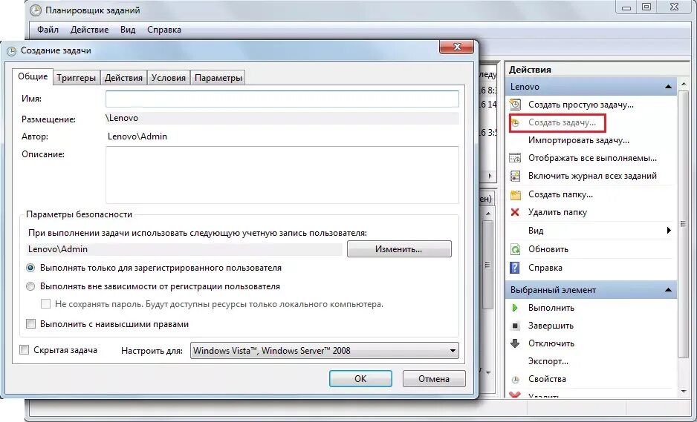697x422 pixels.
Task: Click the green refresh icon for Обновить
Action: (515, 249)
